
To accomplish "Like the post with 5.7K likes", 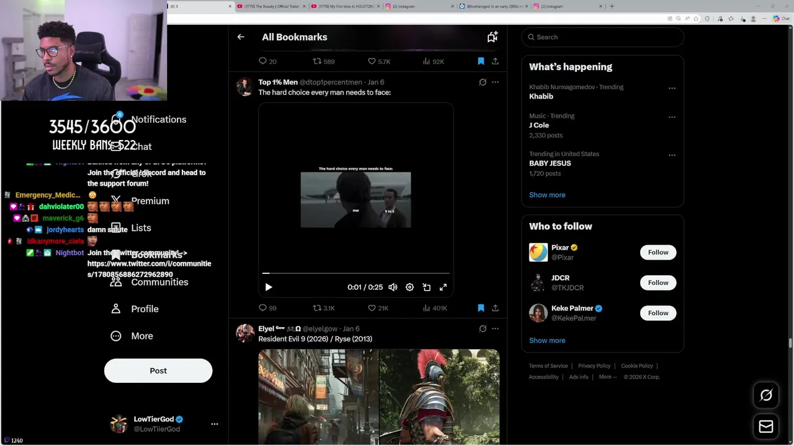I will pos(378,61).
